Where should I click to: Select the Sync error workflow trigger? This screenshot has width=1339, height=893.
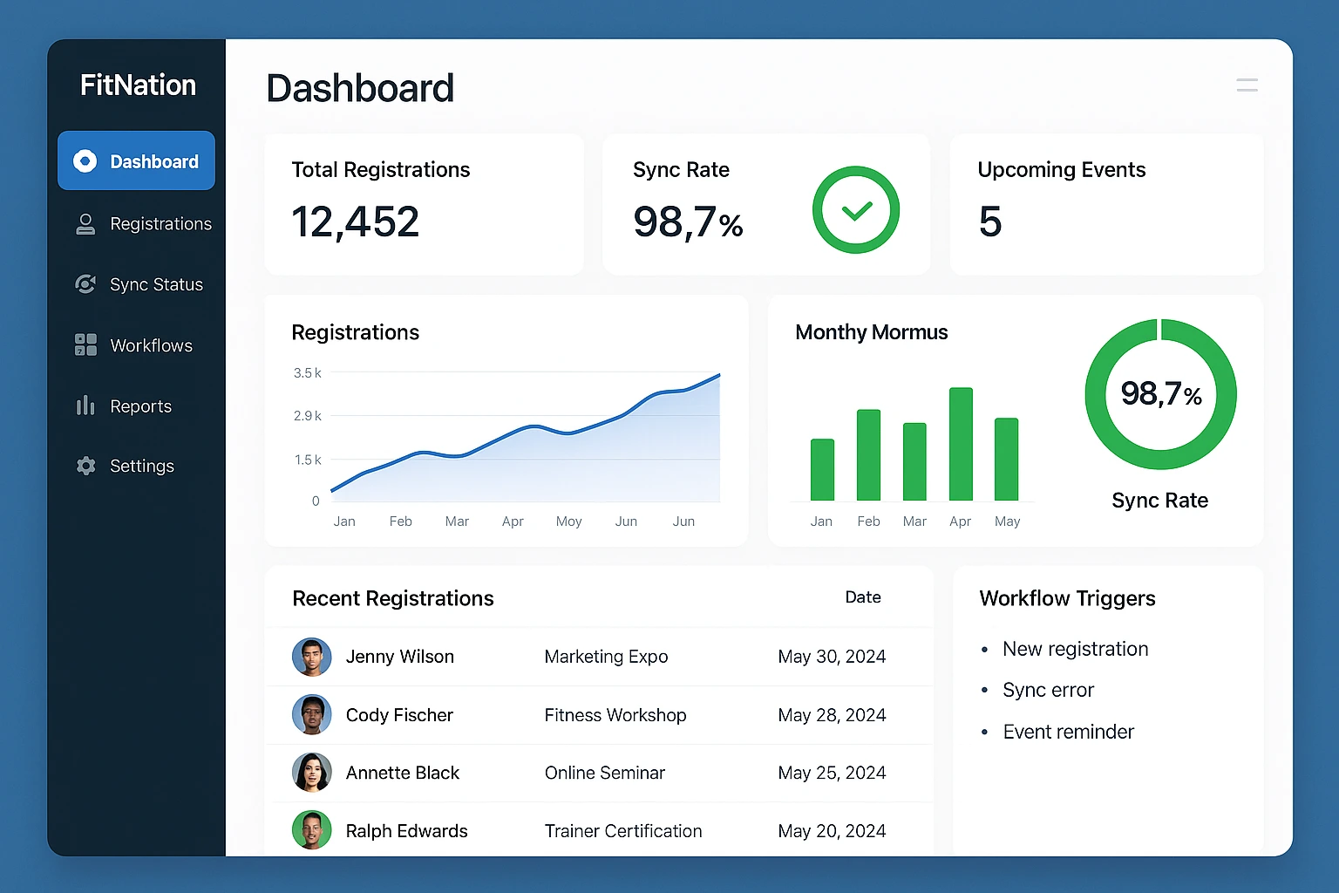(x=1048, y=690)
